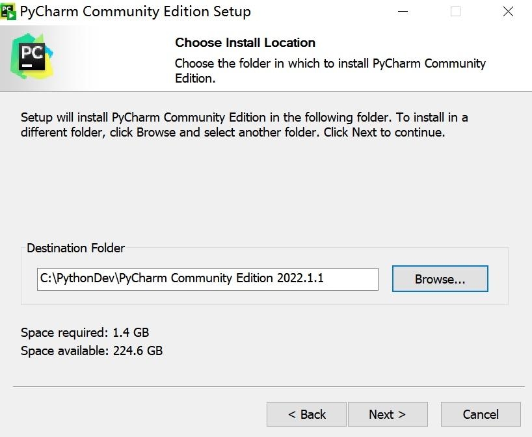532x437 pixels.
Task: Close the installer with the X button
Action: click(x=507, y=11)
